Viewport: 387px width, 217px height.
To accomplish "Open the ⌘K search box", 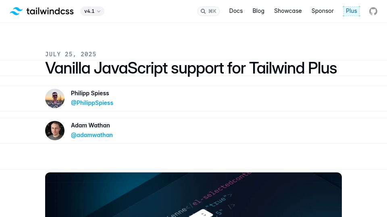I will click(208, 11).
